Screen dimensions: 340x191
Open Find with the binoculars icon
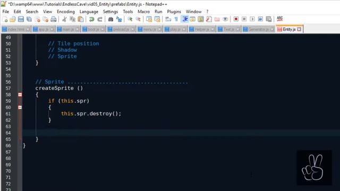click(x=110, y=19)
